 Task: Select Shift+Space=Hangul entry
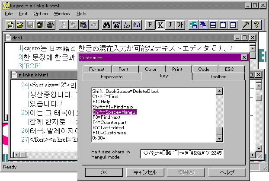click(x=115, y=112)
